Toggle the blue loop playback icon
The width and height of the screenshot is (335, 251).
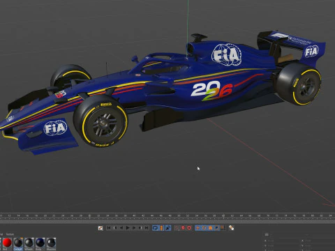point(155,228)
